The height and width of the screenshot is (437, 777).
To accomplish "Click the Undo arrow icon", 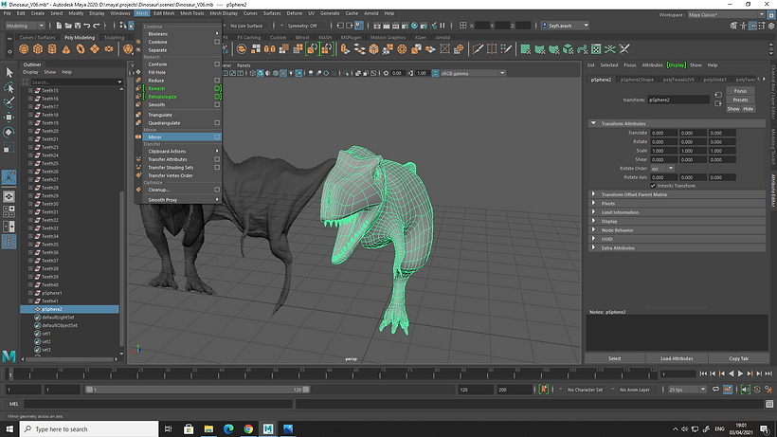I will pyautogui.click(x=87, y=26).
